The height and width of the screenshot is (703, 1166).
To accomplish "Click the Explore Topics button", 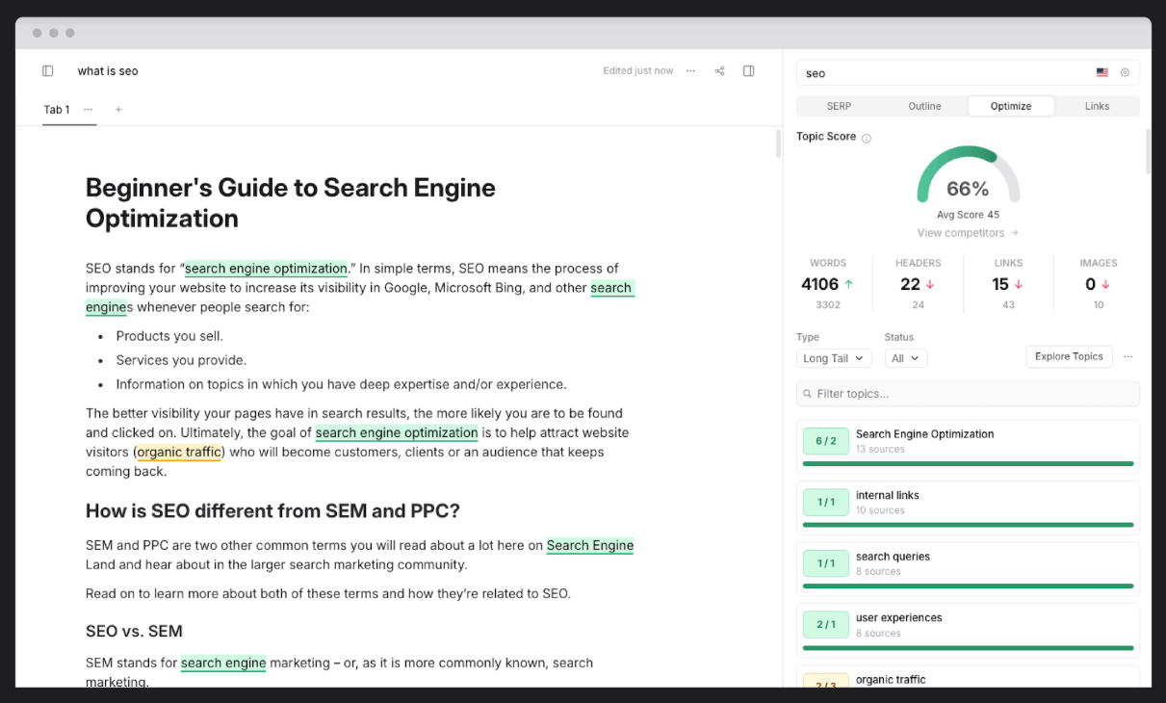I will (x=1069, y=356).
